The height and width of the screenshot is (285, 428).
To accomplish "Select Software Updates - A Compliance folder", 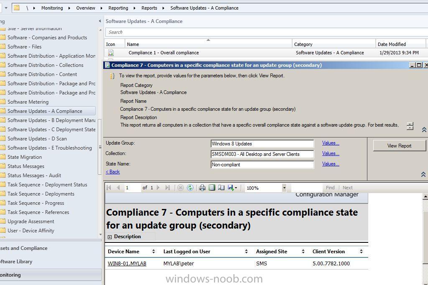I will pos(45,111).
